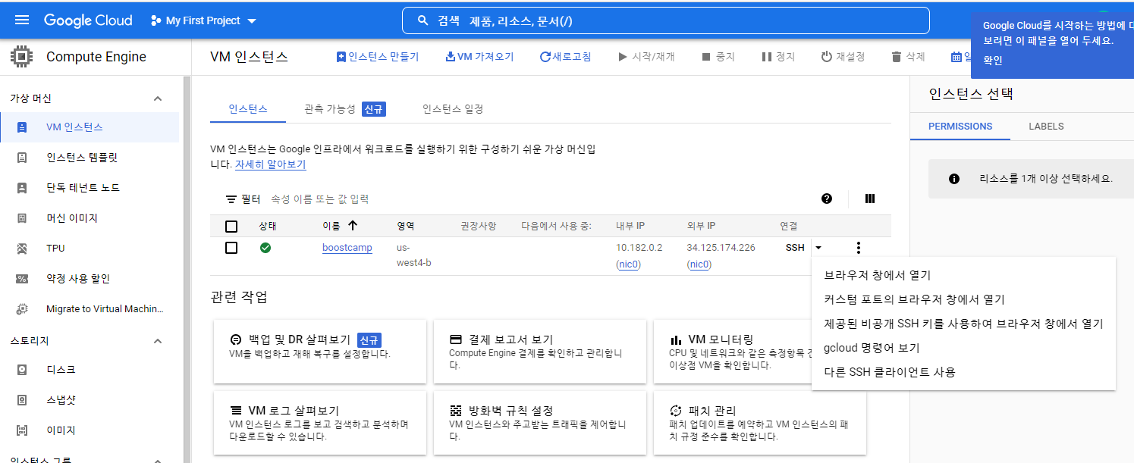Click 정지 pause button
The image size is (1134, 463).
[777, 57]
